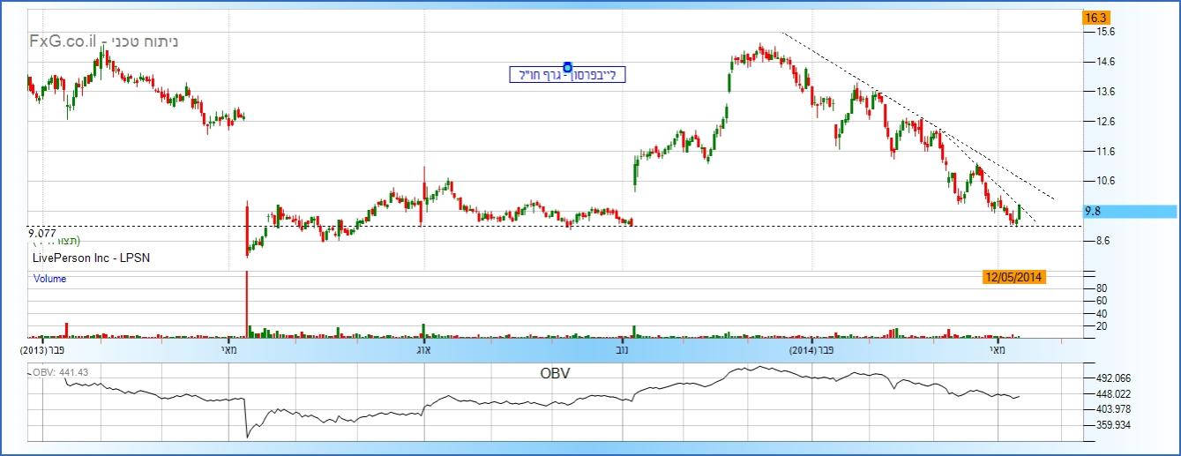Click the FxG.co.il watermark link

tap(104, 41)
